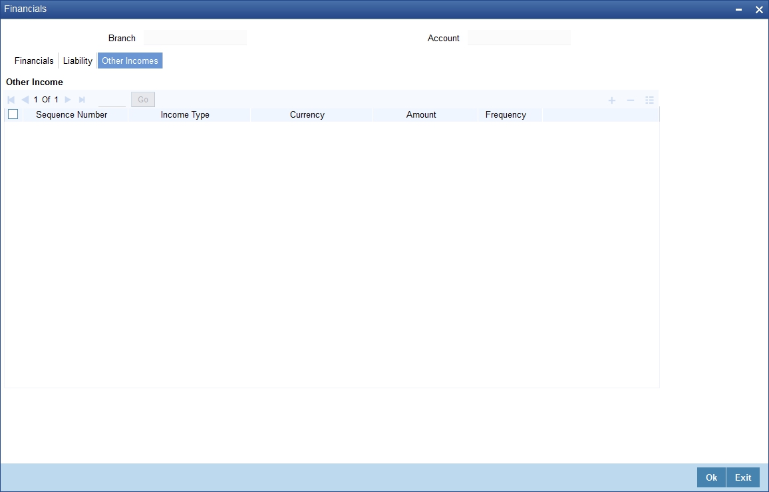Minimize the Financials window
This screenshot has height=492, width=769.
pos(738,9)
